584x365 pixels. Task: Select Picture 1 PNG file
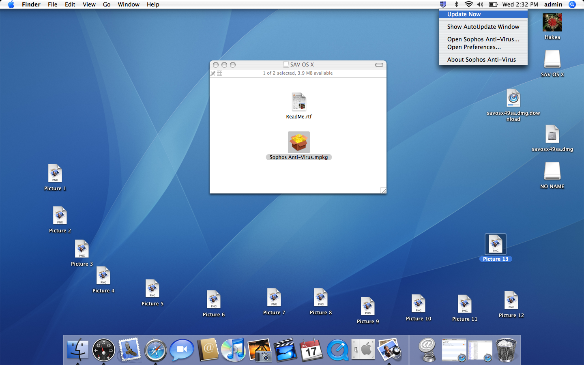pyautogui.click(x=55, y=174)
